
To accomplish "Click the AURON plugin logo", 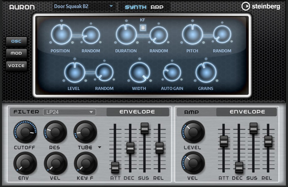I will (x=22, y=7).
